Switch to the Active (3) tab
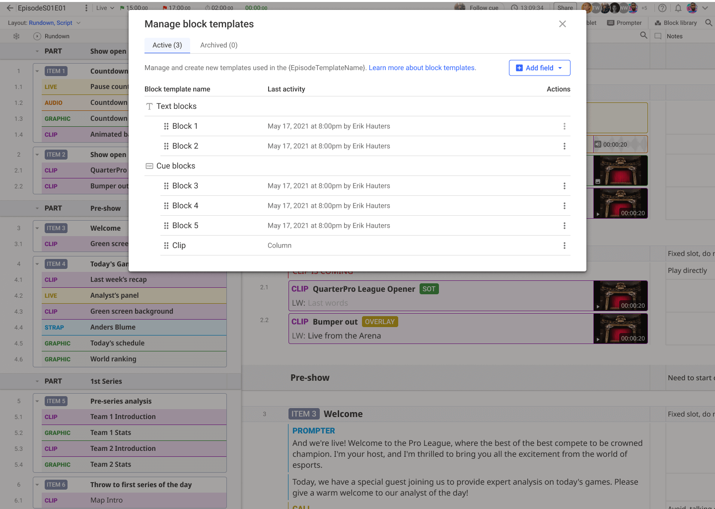This screenshot has height=509, width=715. [x=167, y=45]
